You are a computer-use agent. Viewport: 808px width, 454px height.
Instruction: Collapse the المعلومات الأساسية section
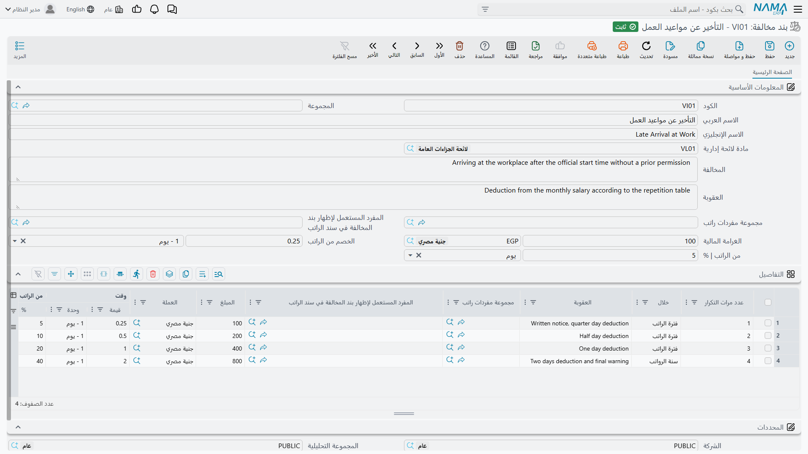(18, 87)
